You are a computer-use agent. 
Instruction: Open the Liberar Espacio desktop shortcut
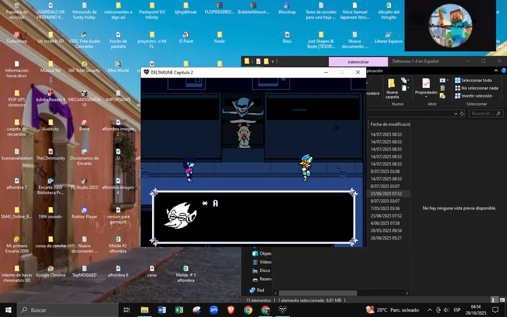(388, 38)
